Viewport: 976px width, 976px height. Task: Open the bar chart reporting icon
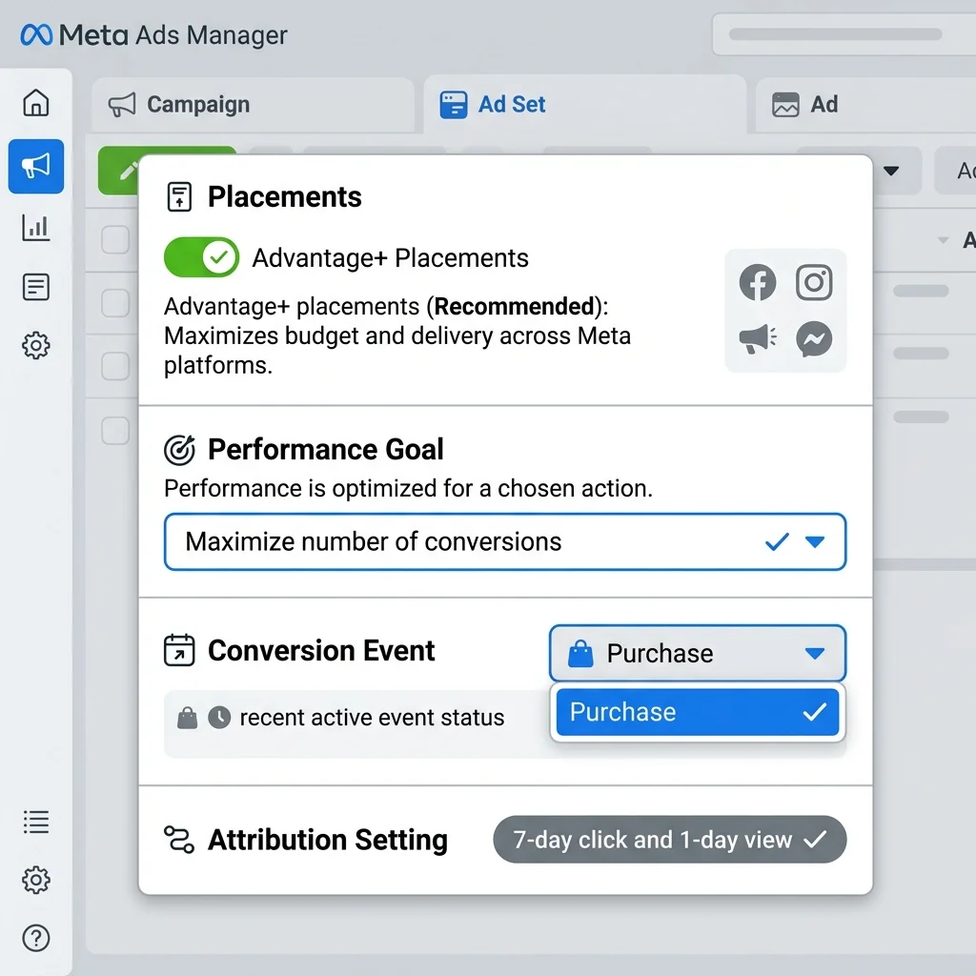point(36,227)
